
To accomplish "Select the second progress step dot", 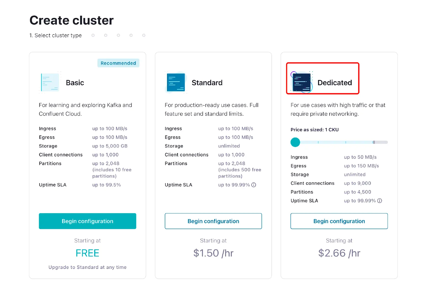I will 105,35.
